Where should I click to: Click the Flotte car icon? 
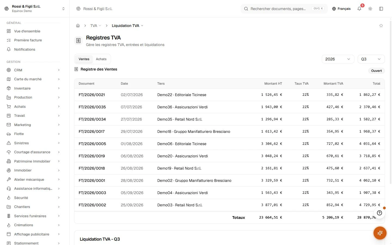(x=9, y=134)
